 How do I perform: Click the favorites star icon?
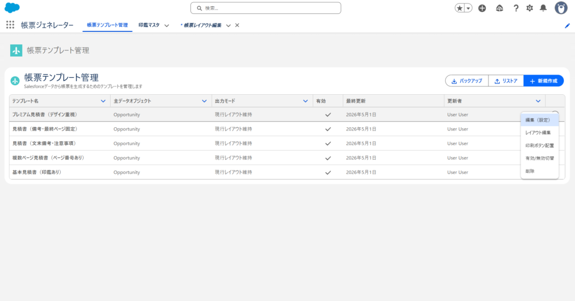pos(459,8)
